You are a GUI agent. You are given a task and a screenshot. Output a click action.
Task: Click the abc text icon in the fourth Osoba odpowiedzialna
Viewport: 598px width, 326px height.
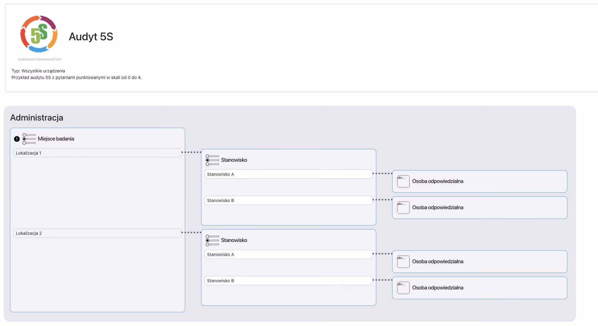coord(403,288)
